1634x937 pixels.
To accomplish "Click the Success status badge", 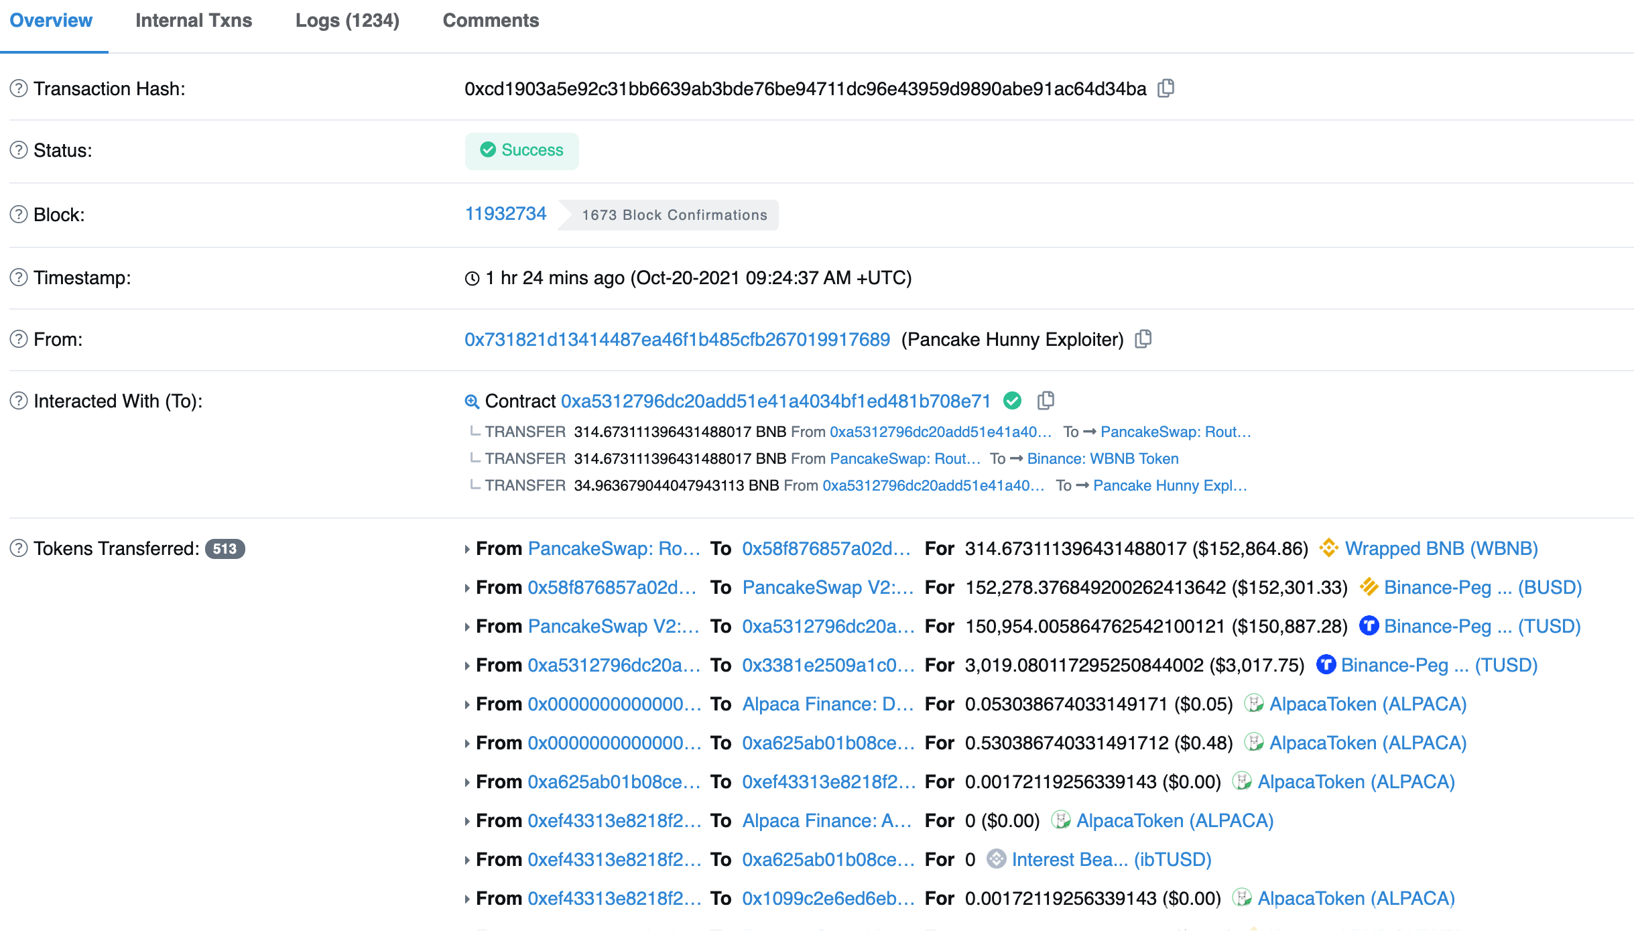I will tap(522, 150).
